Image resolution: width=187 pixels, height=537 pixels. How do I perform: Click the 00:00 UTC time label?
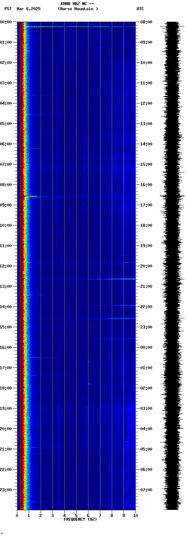pyautogui.click(x=146, y=347)
